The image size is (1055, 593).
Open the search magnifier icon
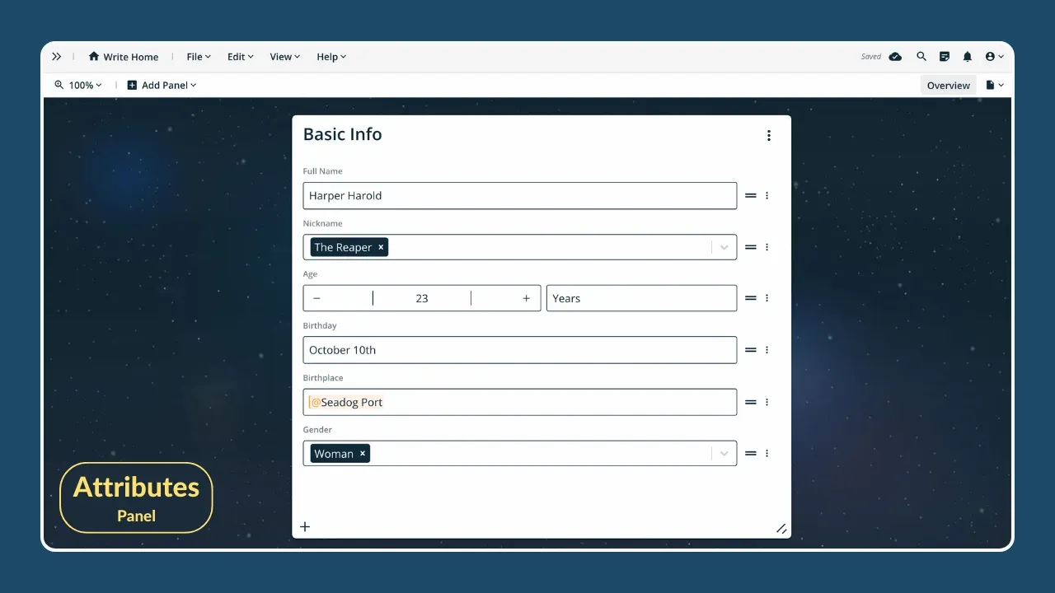click(x=921, y=57)
